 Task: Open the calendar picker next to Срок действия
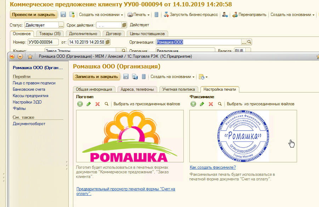[x=124, y=25]
